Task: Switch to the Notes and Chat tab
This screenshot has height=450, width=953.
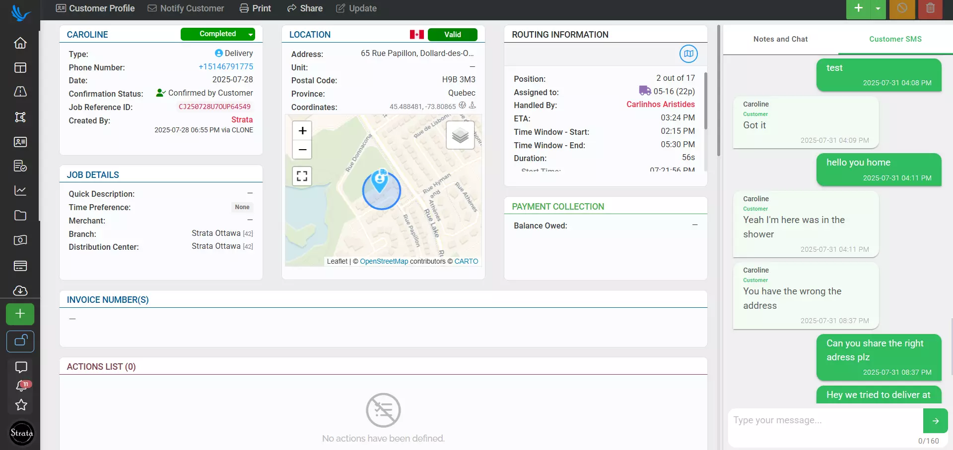Action: pos(780,39)
